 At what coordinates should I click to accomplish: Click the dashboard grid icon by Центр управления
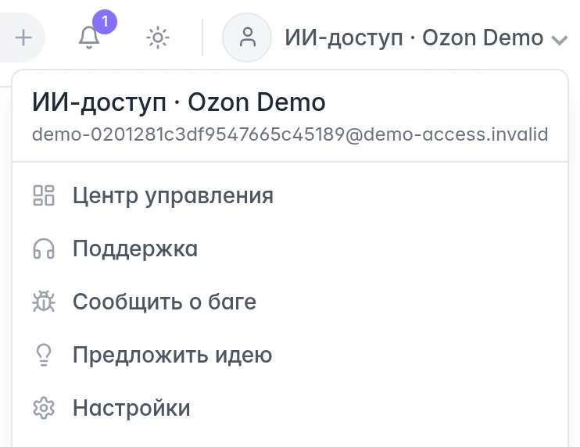44,195
